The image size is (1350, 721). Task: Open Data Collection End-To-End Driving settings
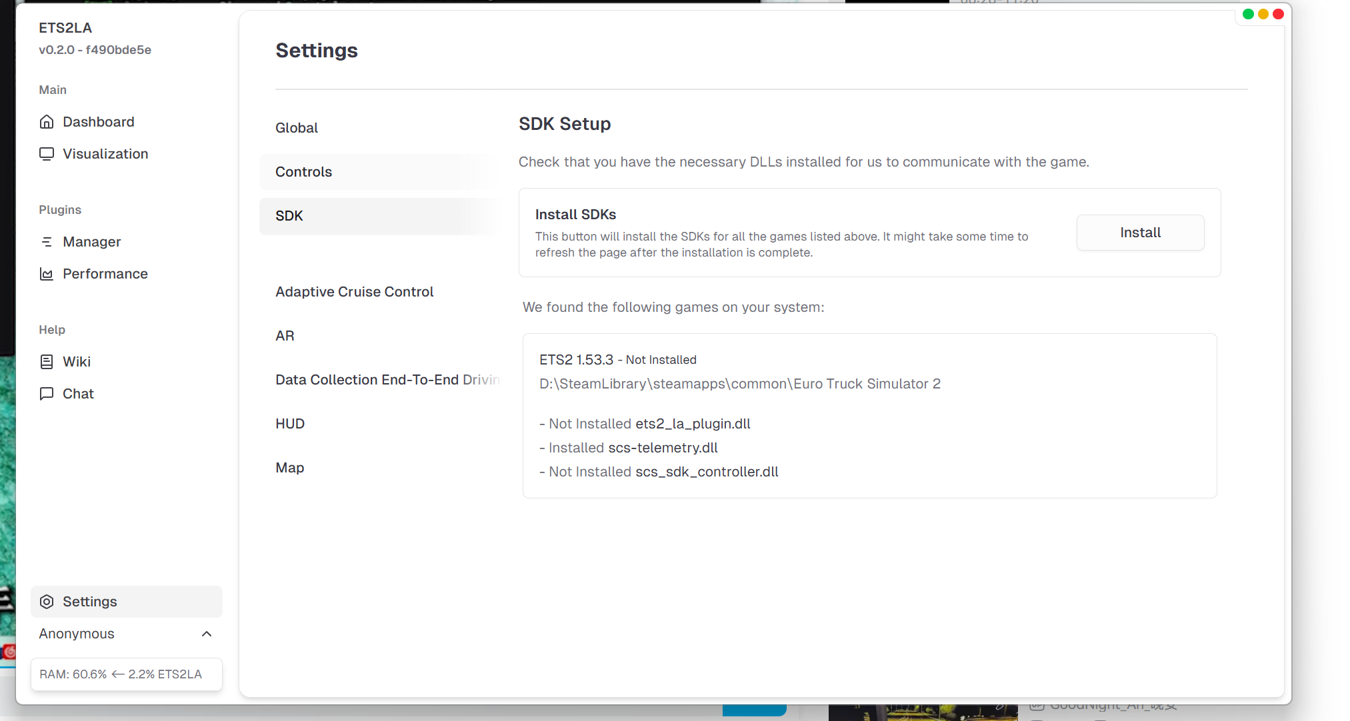(387, 380)
